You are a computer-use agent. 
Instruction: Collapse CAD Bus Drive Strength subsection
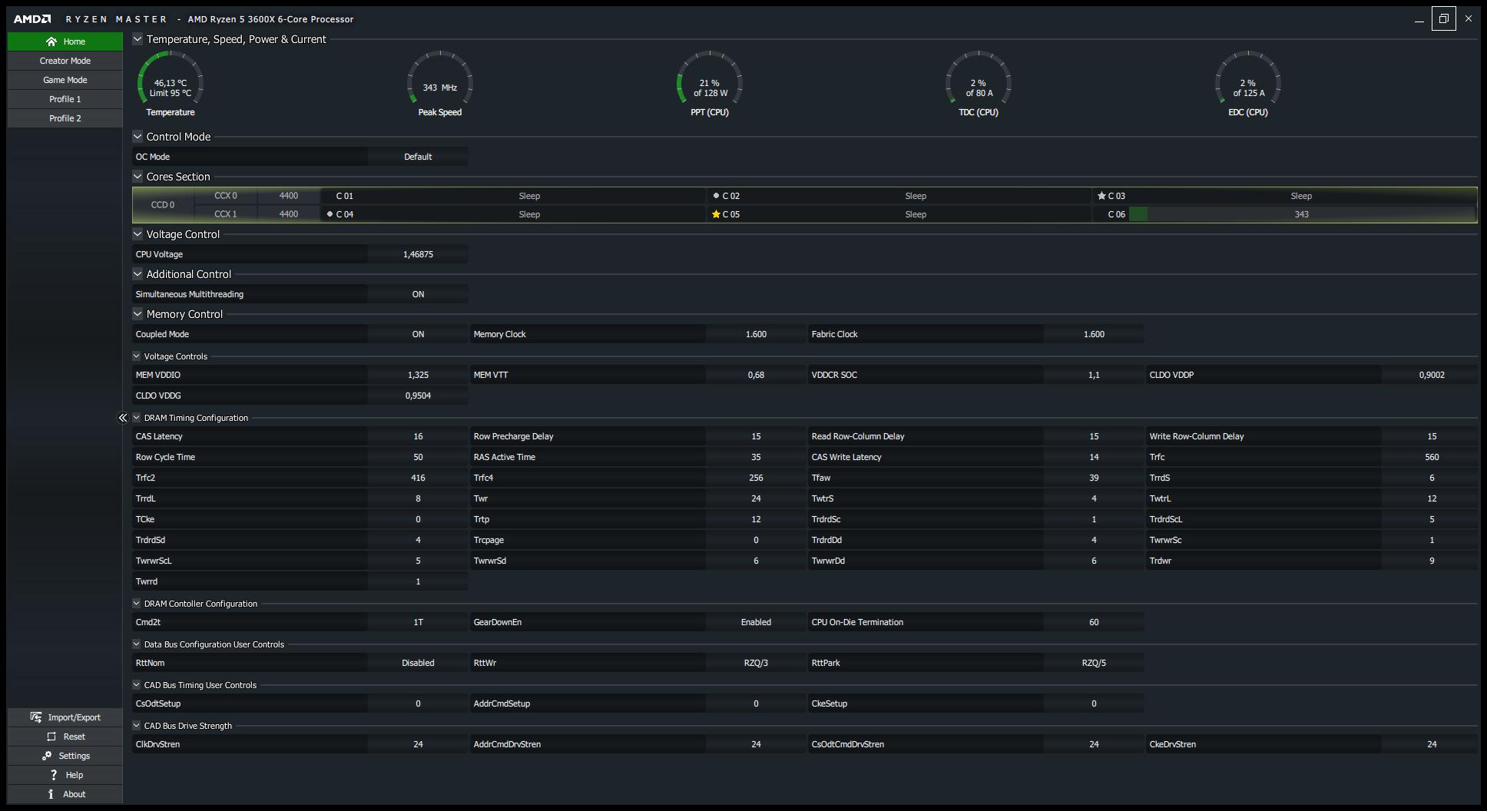(137, 726)
